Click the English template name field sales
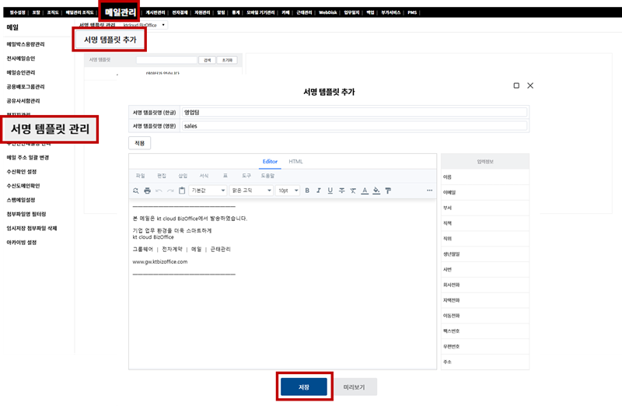This screenshot has height=406, width=622. (355, 126)
